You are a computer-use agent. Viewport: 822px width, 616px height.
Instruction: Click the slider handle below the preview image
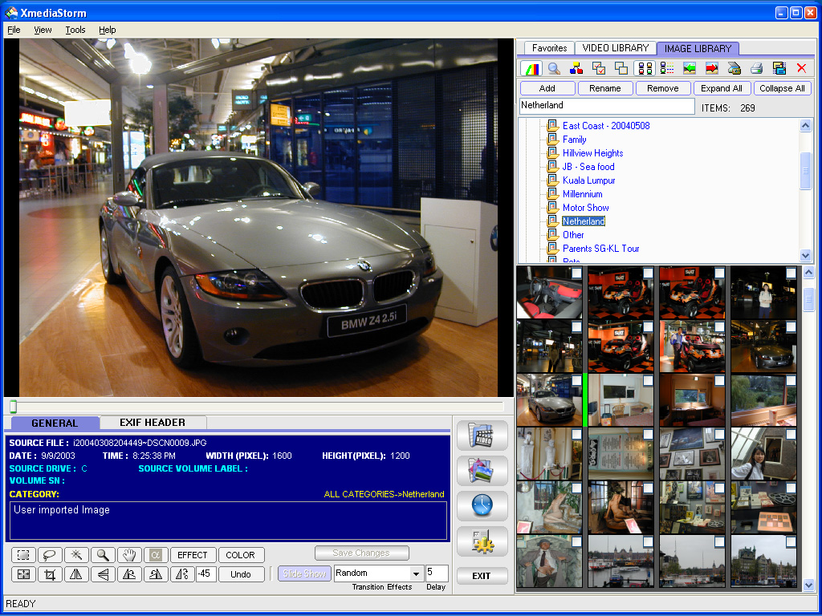(13, 407)
